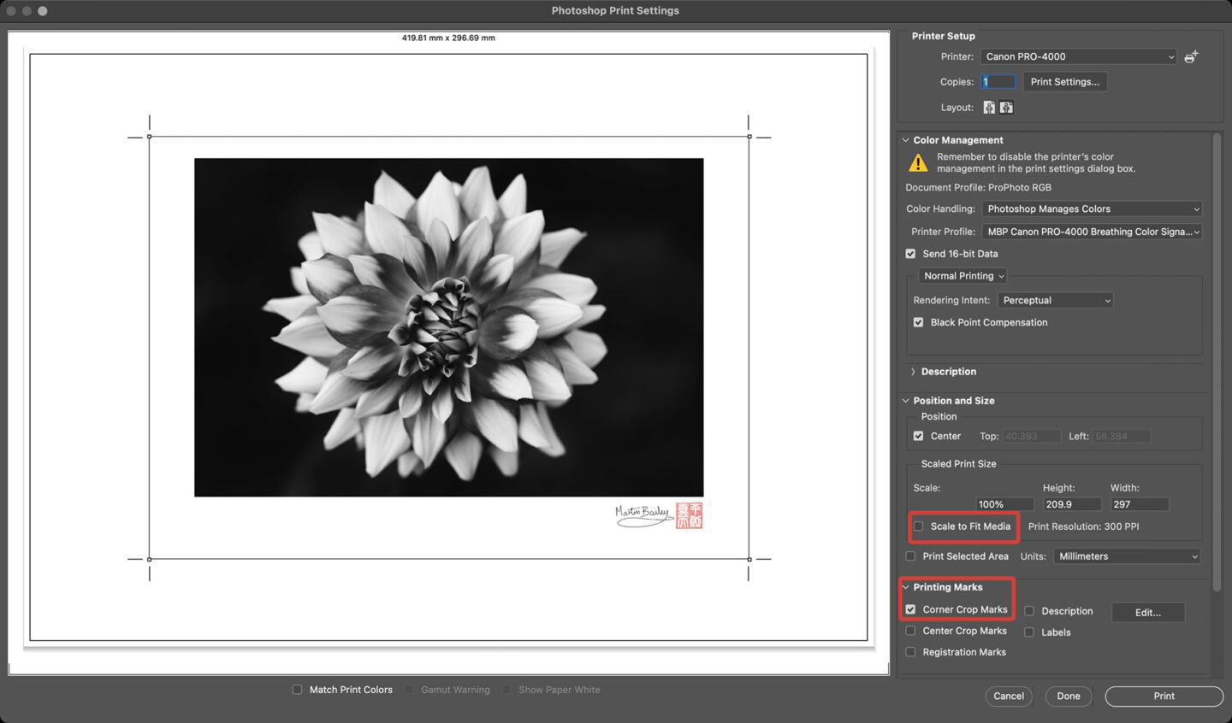Expand the Description section

click(x=913, y=372)
